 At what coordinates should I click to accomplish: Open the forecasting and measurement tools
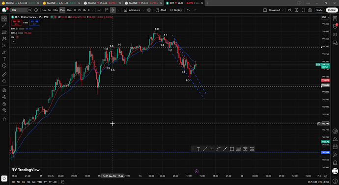(4, 45)
